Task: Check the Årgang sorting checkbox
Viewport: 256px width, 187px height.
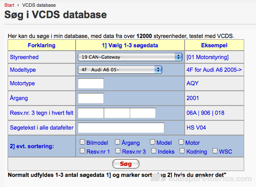Action: 118,142
